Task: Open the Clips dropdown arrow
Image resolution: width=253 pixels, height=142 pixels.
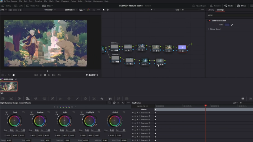Action: coord(52,6)
